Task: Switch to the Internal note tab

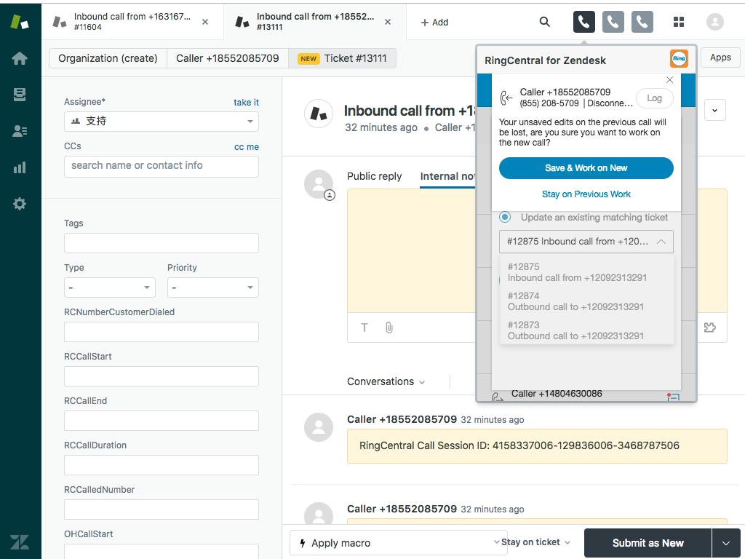Action: [x=447, y=176]
